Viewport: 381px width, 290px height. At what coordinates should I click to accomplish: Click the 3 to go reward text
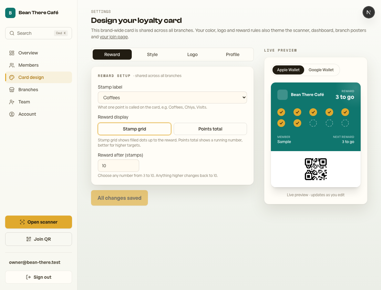click(345, 97)
